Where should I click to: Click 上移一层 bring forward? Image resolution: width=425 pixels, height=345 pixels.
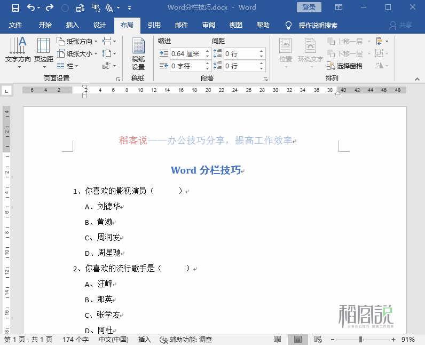click(x=345, y=42)
